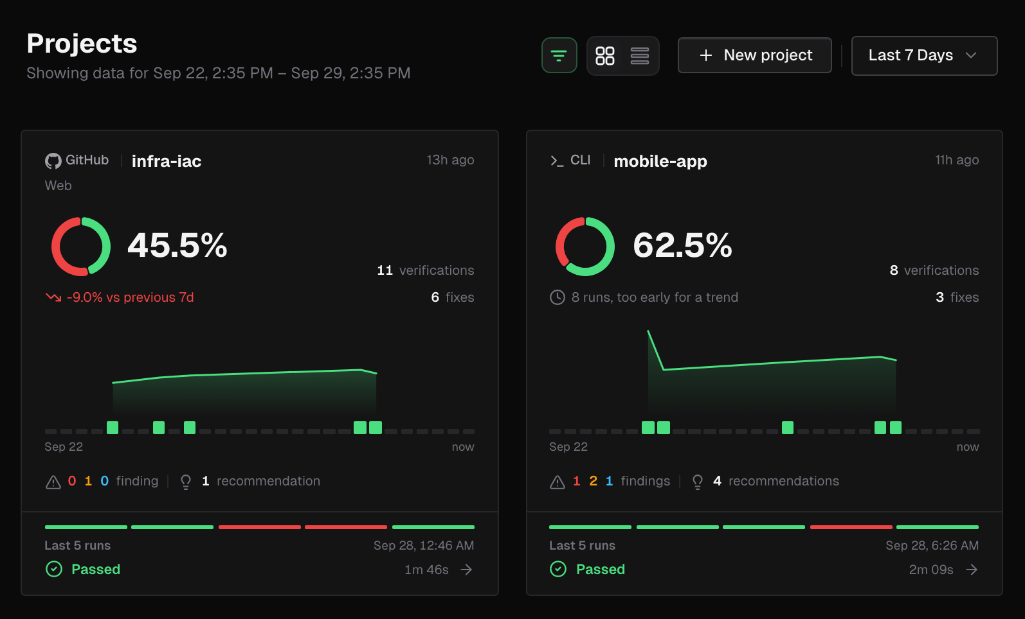Viewport: 1025px width, 619px height.
Task: Click infra-iac findings warning triangle icon
Action: (x=53, y=482)
